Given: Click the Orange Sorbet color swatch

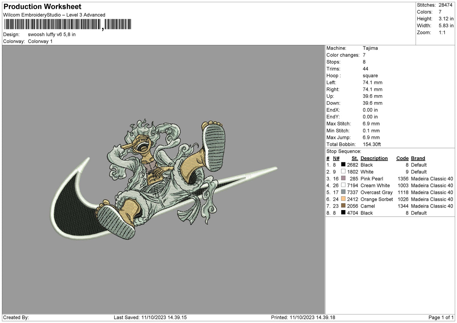Looking at the screenshot, I should (x=343, y=199).
